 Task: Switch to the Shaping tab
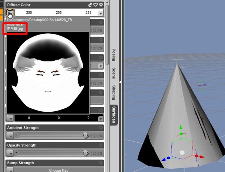click(x=113, y=92)
